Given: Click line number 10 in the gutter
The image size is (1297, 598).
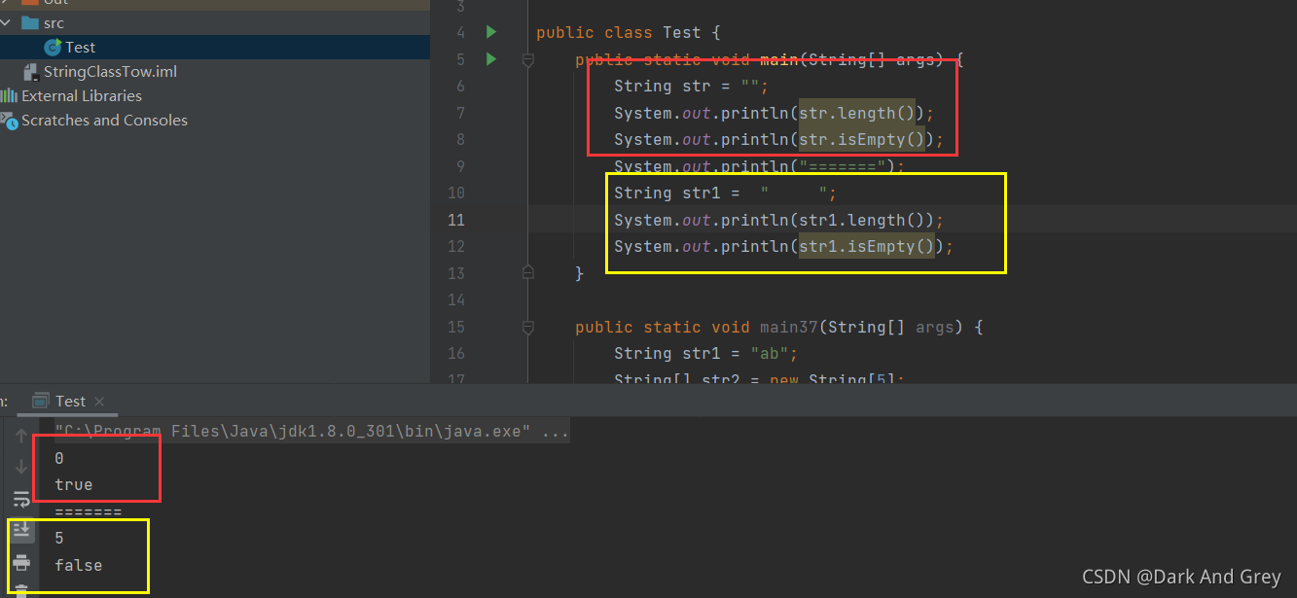Looking at the screenshot, I should (x=456, y=193).
